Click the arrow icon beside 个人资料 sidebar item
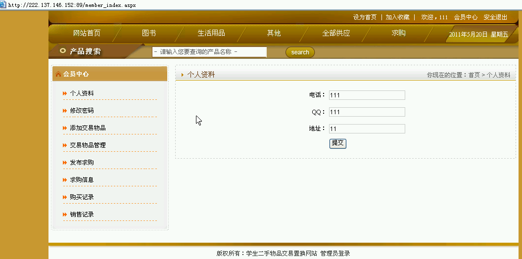The height and width of the screenshot is (259, 522). coord(65,93)
